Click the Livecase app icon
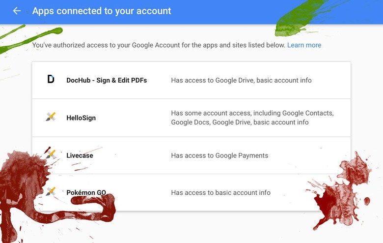This screenshot has height=243, width=383. click(x=51, y=154)
